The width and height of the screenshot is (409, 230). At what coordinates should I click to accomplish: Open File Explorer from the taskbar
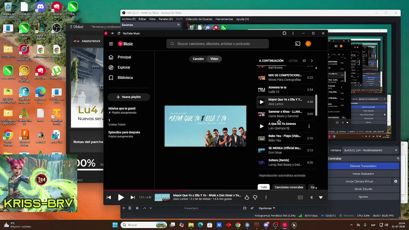coord(191,225)
